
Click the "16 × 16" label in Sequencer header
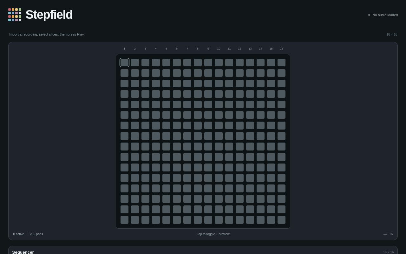(x=388, y=252)
